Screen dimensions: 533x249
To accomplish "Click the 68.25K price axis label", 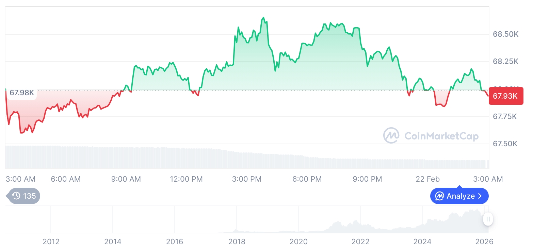I will (505, 62).
